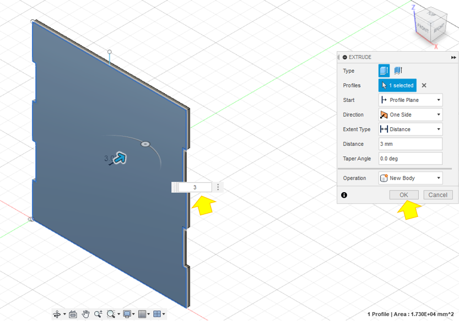Click the Viewports layout icon

pyautogui.click(x=157, y=314)
